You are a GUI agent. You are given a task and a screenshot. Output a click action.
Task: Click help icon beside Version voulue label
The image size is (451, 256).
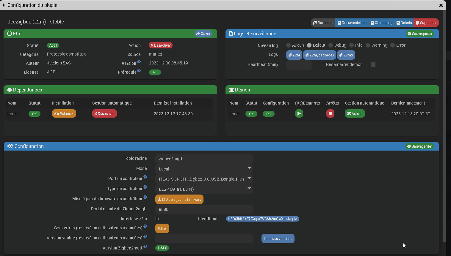[145, 236]
